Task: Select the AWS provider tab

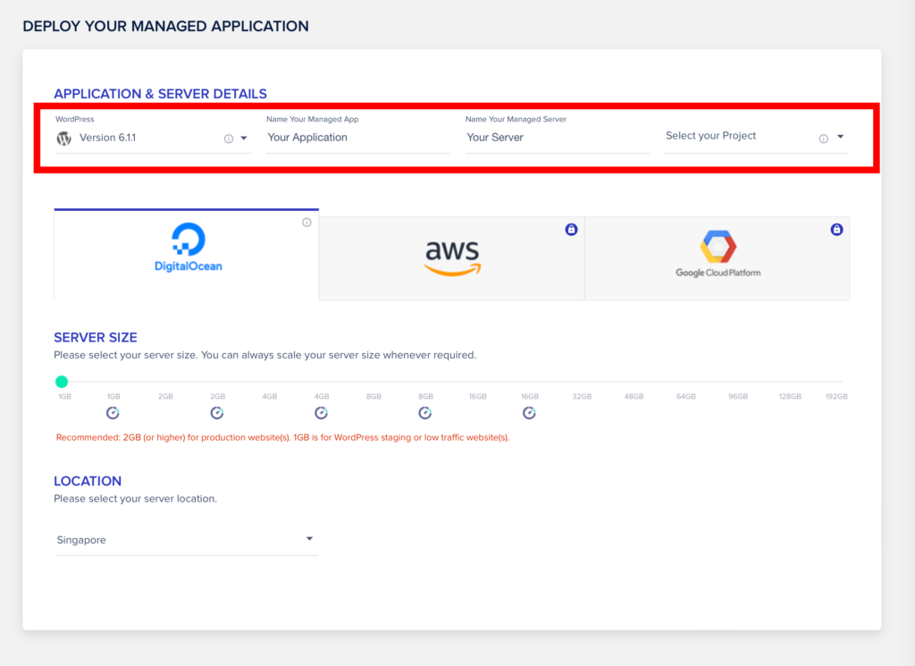Action: (x=451, y=258)
